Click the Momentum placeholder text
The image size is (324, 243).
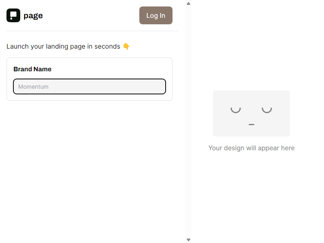[33, 87]
